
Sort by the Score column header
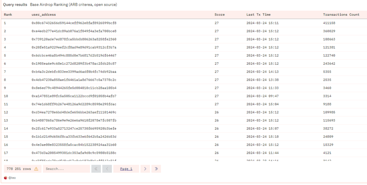click(x=219, y=15)
